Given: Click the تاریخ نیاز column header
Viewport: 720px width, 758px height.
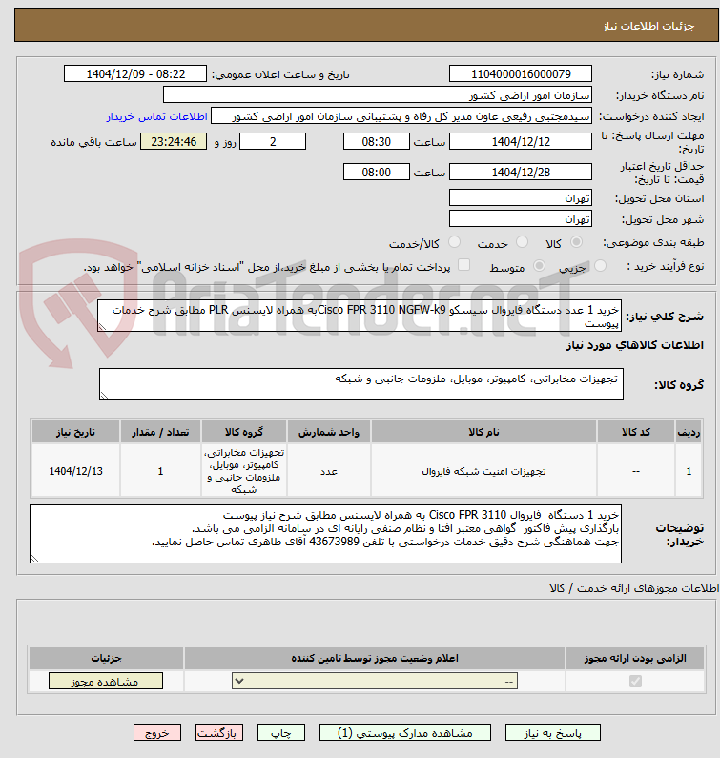Looking at the screenshot, I should point(76,432).
